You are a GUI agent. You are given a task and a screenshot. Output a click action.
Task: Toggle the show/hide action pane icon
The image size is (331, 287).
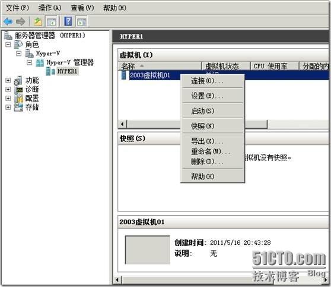point(81,21)
